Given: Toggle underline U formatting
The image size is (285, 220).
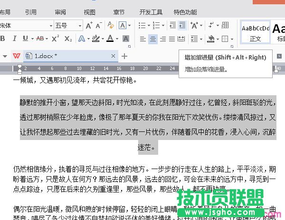Looking at the screenshot, I should [x=26, y=39].
